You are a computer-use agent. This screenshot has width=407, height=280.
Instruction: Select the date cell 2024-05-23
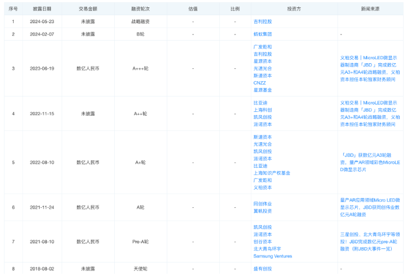coord(42,21)
